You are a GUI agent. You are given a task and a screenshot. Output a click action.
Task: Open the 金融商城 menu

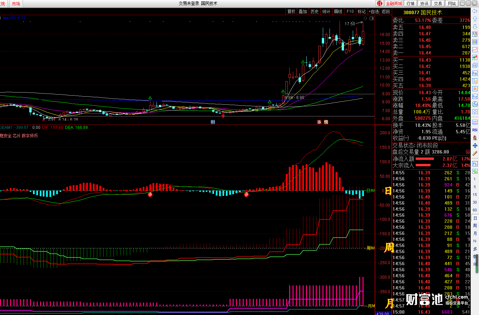(x=394, y=3)
